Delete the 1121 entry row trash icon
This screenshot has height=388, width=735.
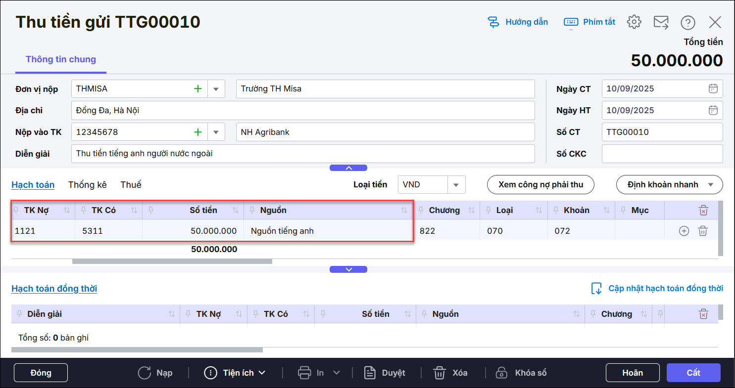click(703, 231)
